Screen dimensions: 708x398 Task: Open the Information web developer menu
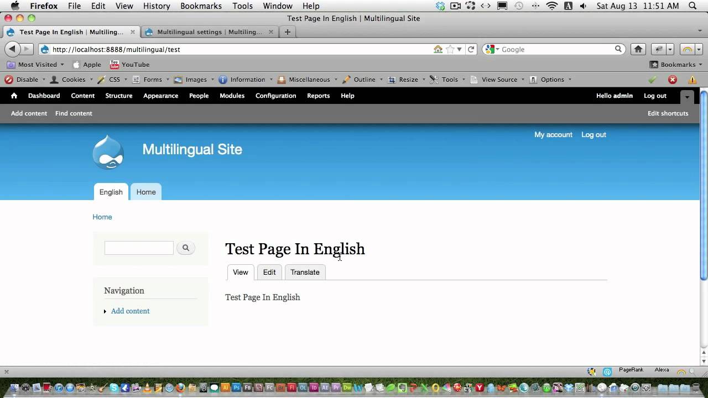coord(245,80)
